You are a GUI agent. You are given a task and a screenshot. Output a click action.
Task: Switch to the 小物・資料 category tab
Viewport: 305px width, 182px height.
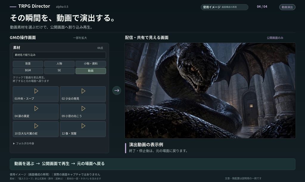point(91,64)
